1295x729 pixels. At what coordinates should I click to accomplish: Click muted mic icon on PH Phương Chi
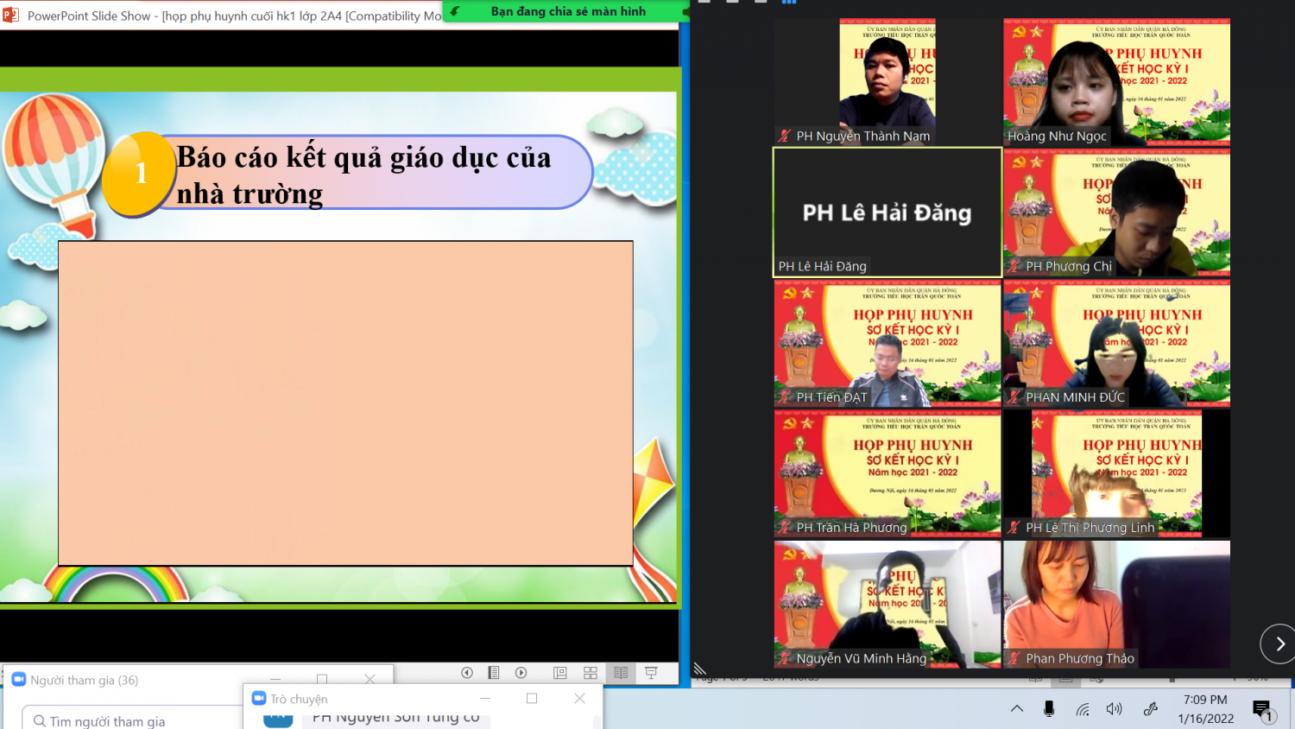1014,266
